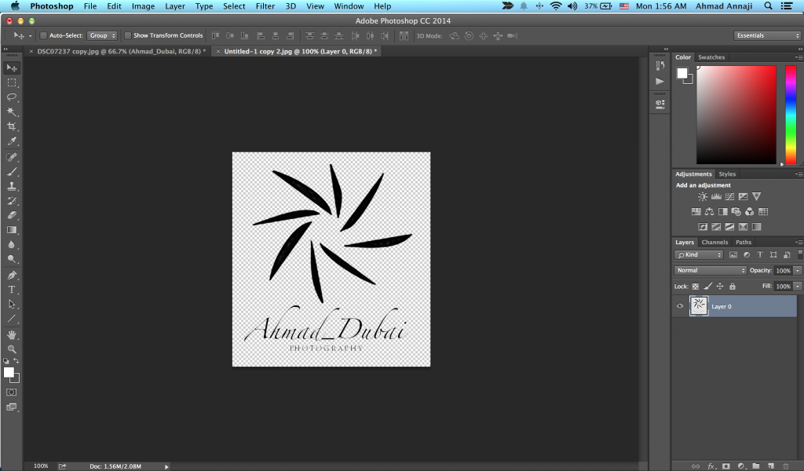Image resolution: width=804 pixels, height=471 pixels.
Task: Select the Hand tool
Action: 12,334
